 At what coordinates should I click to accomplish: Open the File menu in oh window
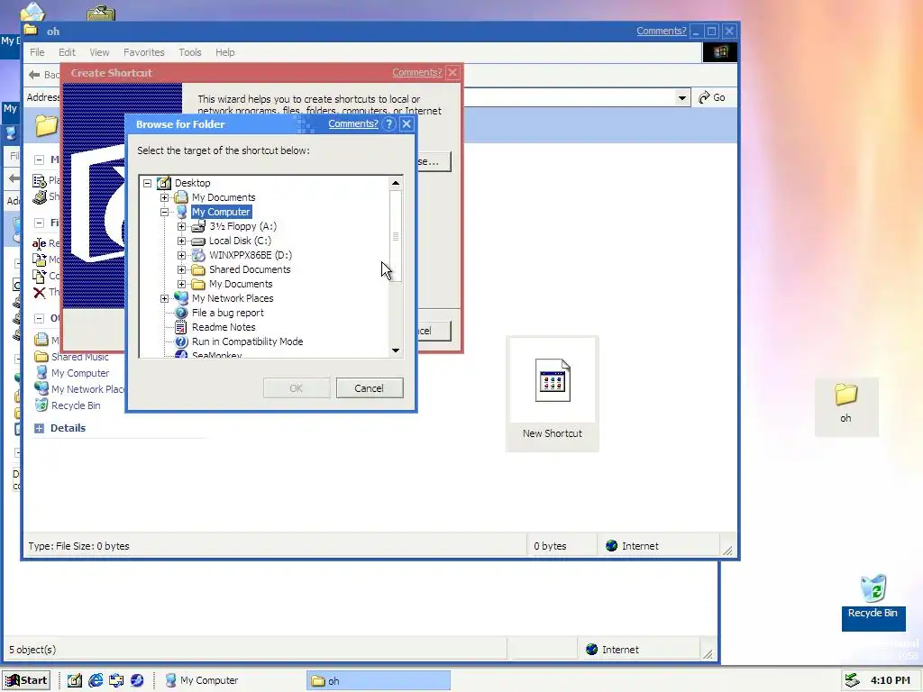coord(37,52)
